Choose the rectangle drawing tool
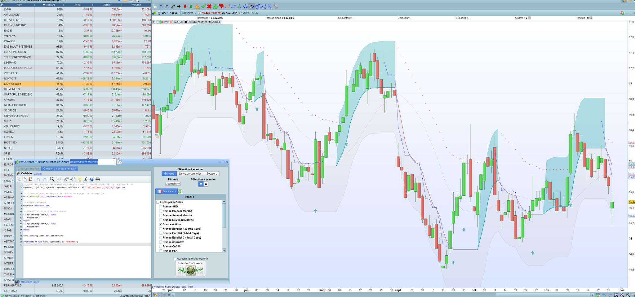This screenshot has width=635, height=297. point(233,6)
